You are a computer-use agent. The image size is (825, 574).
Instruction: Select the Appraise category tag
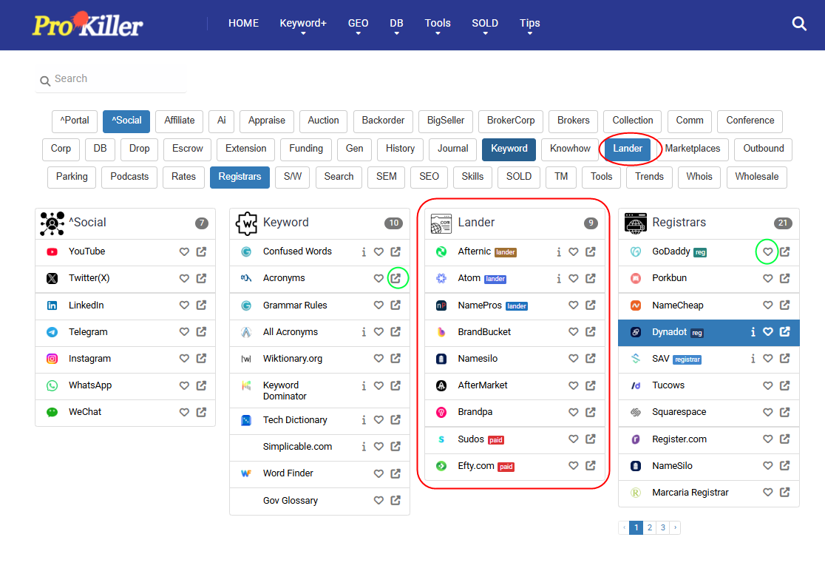click(266, 121)
